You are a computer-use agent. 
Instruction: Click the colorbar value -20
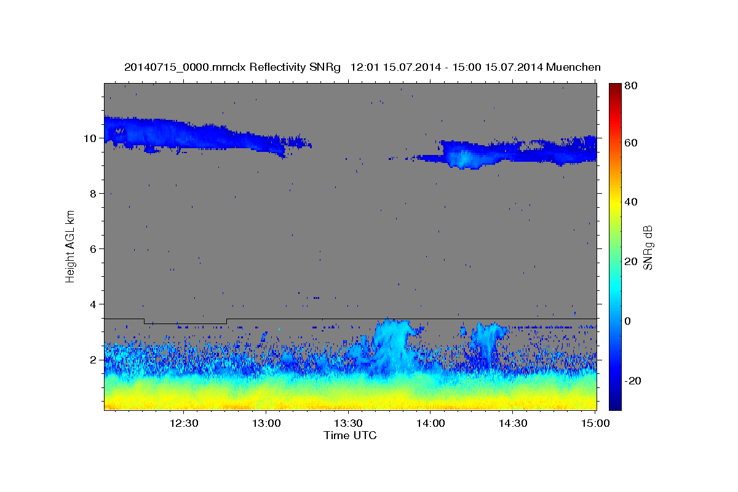[x=632, y=381]
